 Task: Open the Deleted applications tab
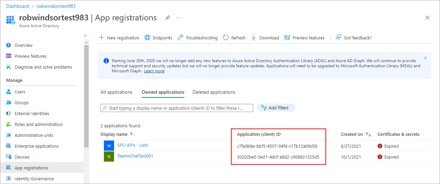click(214, 92)
